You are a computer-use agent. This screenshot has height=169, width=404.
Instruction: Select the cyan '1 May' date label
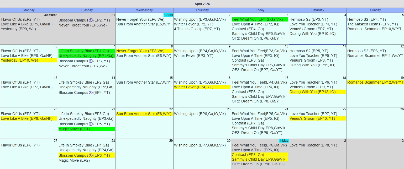284,141
